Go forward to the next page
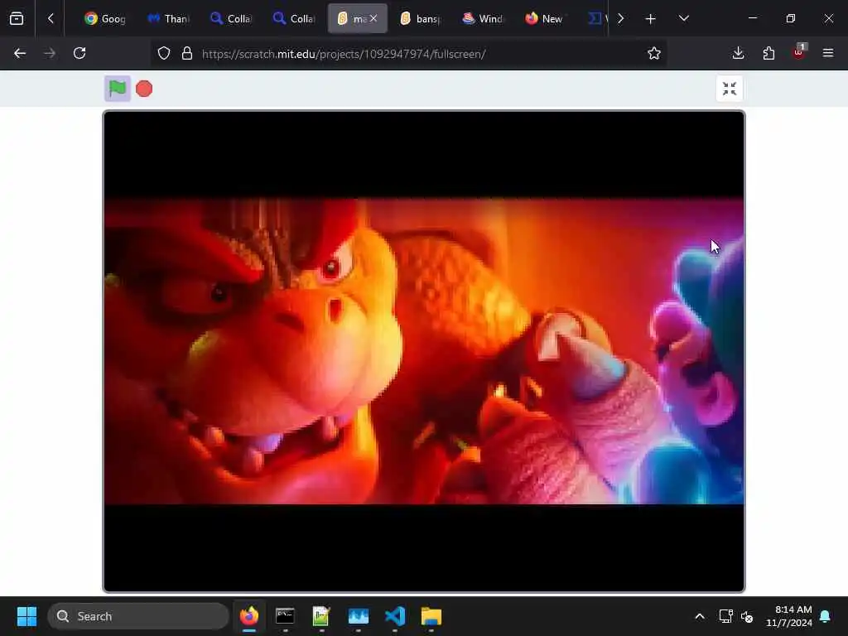This screenshot has width=848, height=636. click(x=50, y=54)
